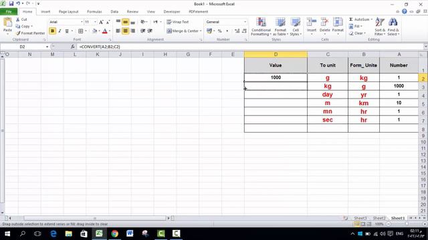Apply Comma Style number format

pyautogui.click(x=227, y=31)
